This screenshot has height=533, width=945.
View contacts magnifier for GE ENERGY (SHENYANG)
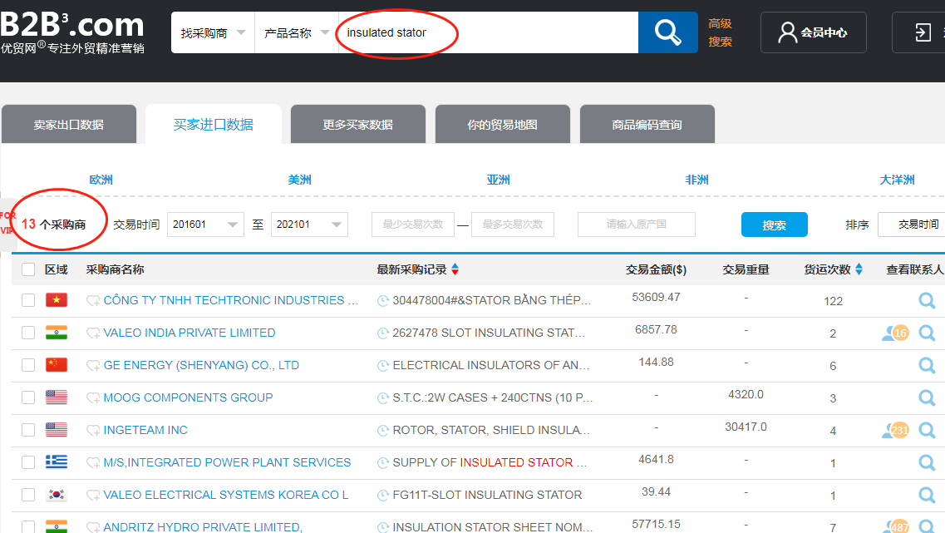click(x=927, y=365)
